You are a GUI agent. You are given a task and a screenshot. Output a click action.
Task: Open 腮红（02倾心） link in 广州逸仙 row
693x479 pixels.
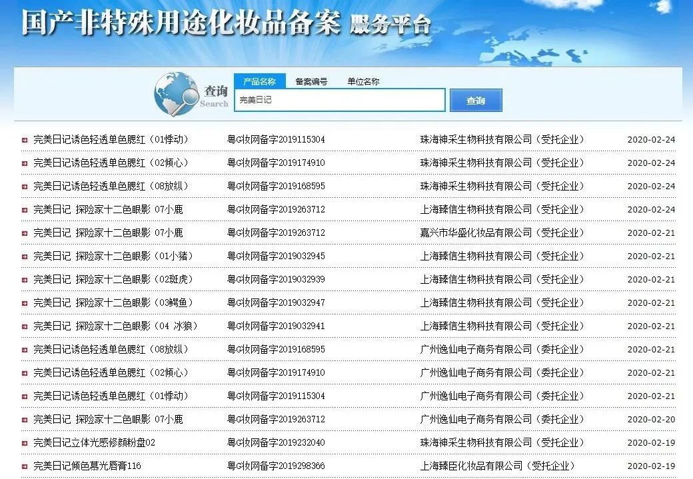tap(111, 372)
